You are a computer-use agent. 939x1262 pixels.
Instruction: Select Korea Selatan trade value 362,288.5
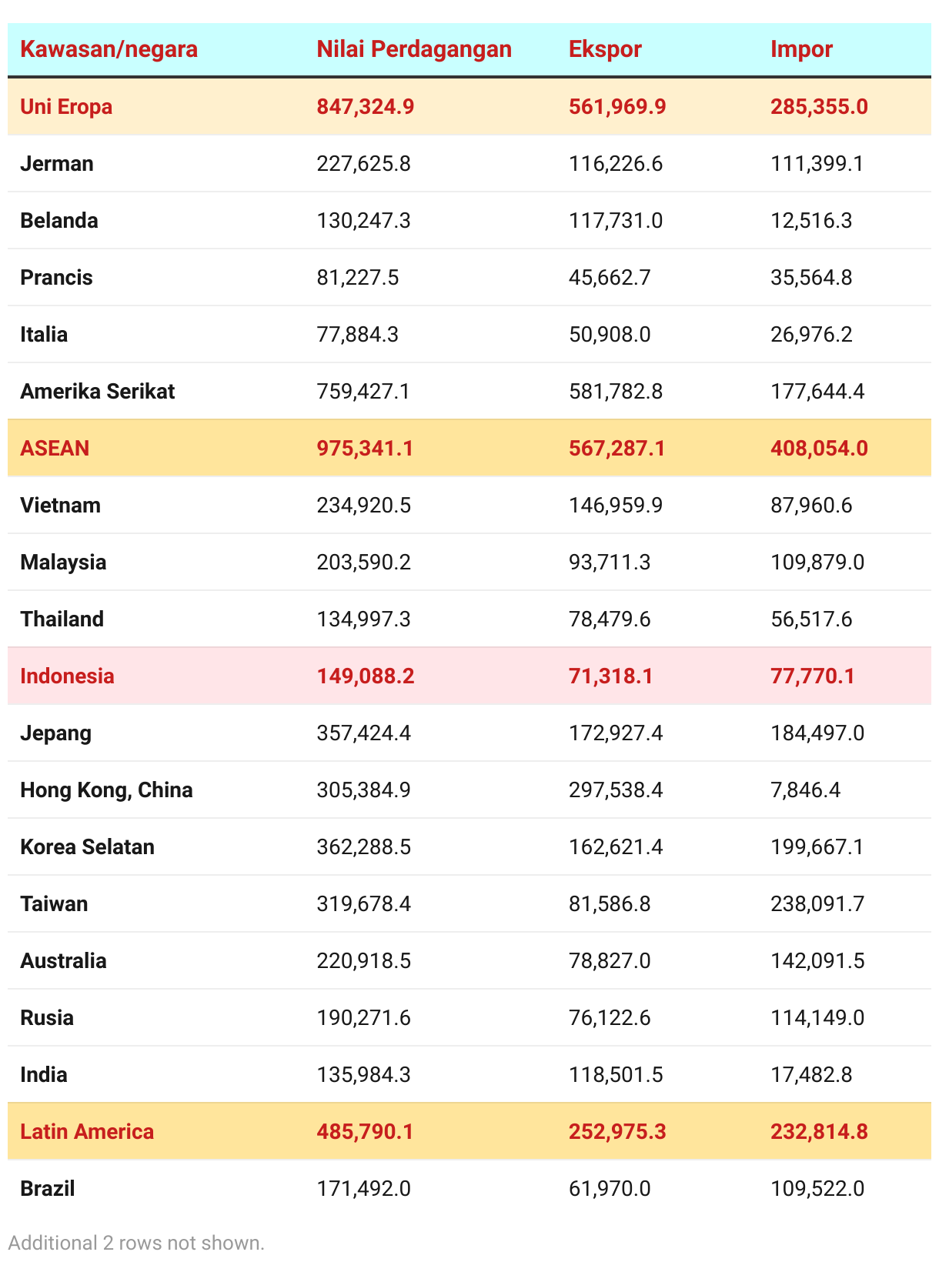(x=363, y=846)
